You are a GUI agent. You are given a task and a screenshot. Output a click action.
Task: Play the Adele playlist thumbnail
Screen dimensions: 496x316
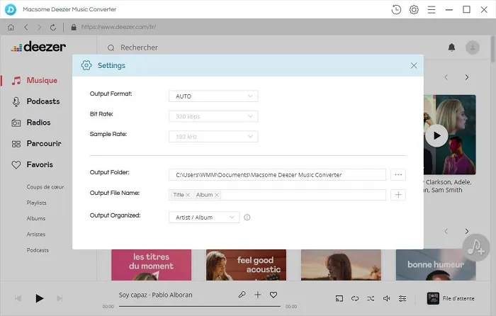[x=436, y=136]
